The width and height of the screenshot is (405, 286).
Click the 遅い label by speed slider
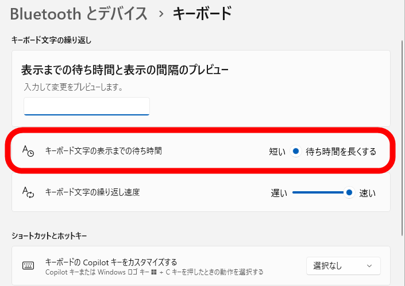[x=279, y=193]
